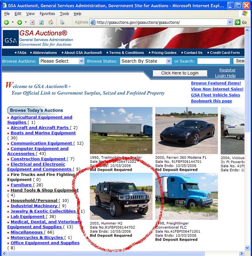The height and width of the screenshot is (256, 252).
Task: Click Browse Featured Items link
Action: pyautogui.click(x=216, y=83)
